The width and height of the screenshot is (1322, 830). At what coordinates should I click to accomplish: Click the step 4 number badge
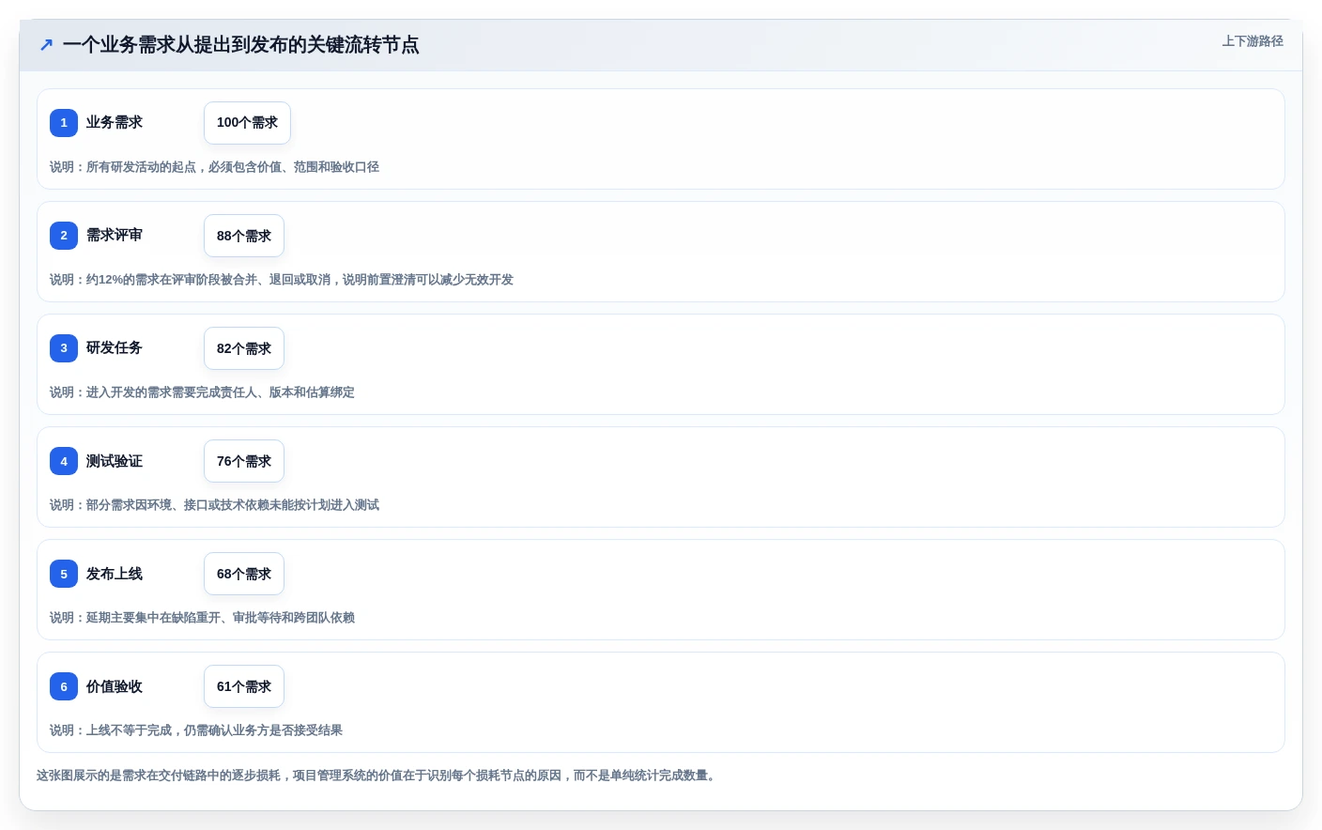[x=64, y=461]
